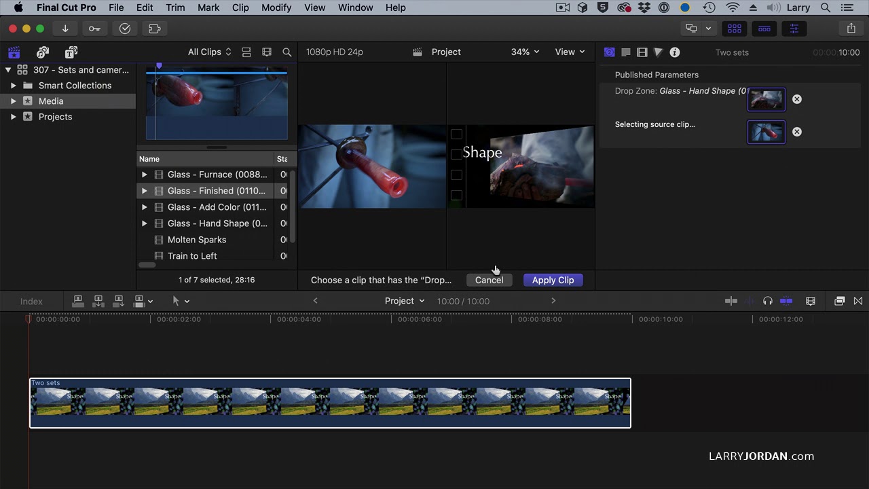The image size is (869, 489).
Task: Expand the Media event
Action: click(x=13, y=101)
